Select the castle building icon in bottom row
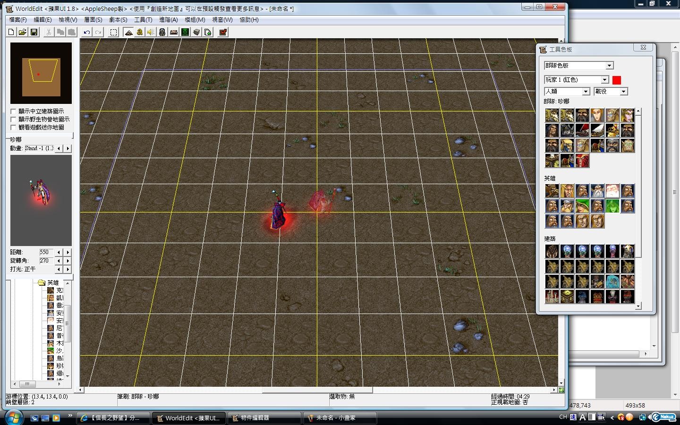 [x=552, y=297]
